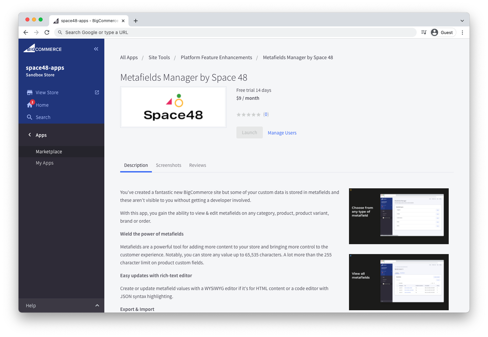Screen dimensions: 488x337
Task: Expand the Help section
Action: click(x=61, y=306)
